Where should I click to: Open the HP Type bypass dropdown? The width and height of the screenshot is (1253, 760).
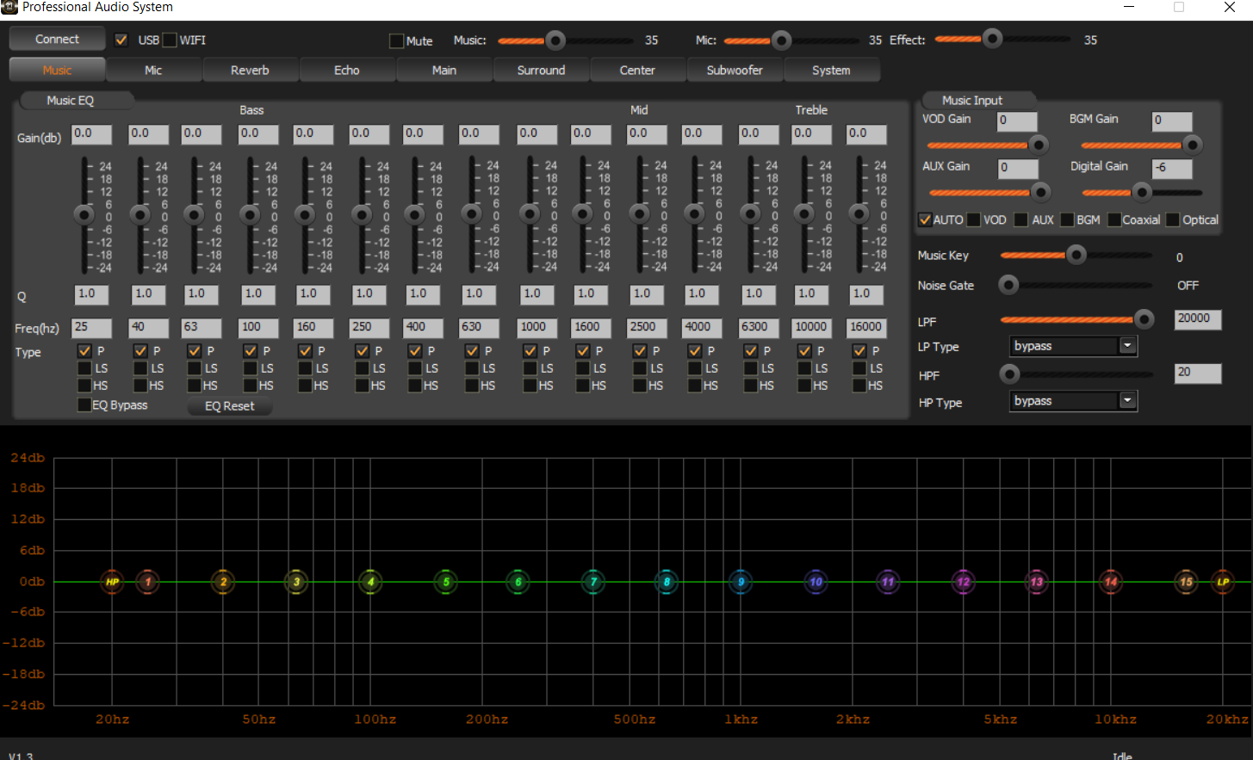1073,400
